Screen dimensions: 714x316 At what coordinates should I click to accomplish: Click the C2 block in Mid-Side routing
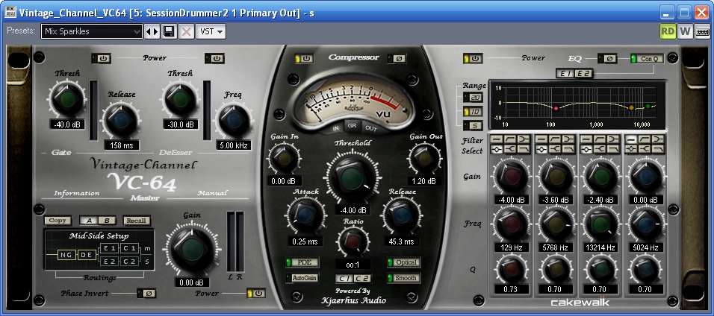click(x=130, y=262)
